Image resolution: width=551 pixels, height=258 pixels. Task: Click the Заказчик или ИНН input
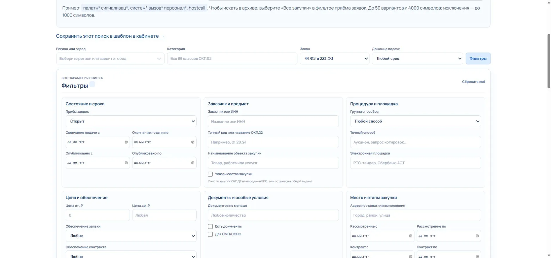[x=273, y=121]
